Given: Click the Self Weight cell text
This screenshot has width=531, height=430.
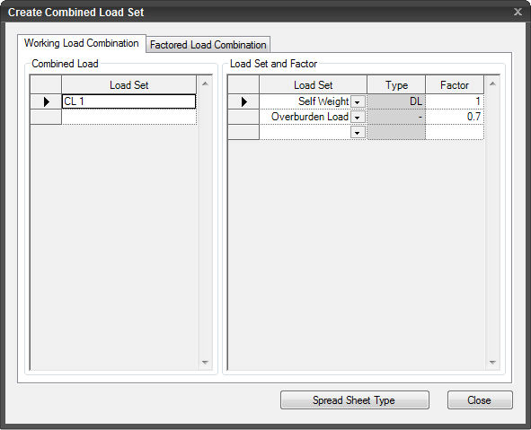Looking at the screenshot, I should (x=323, y=101).
